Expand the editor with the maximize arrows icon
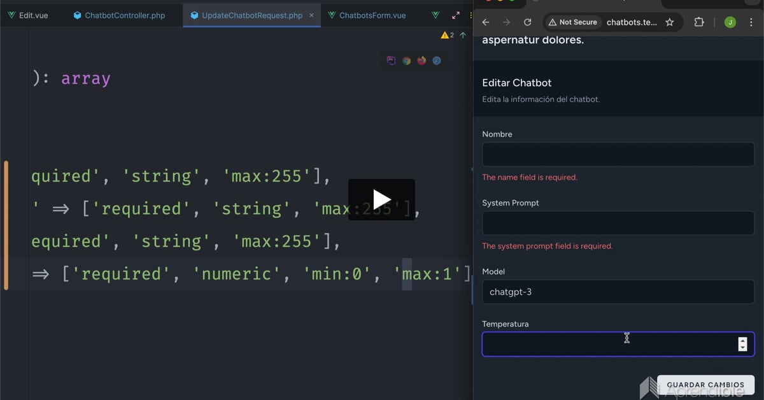The width and height of the screenshot is (764, 400). 456,15
